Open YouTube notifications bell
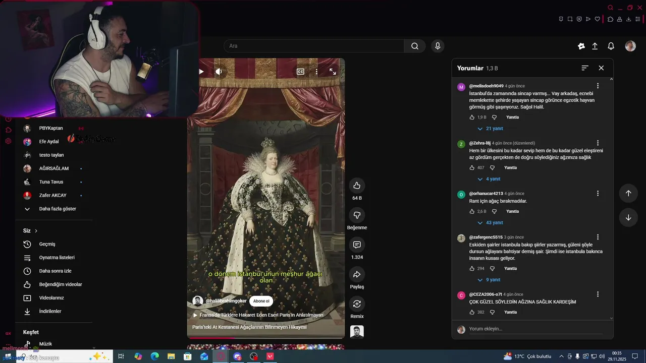The height and width of the screenshot is (363, 646). (x=611, y=46)
